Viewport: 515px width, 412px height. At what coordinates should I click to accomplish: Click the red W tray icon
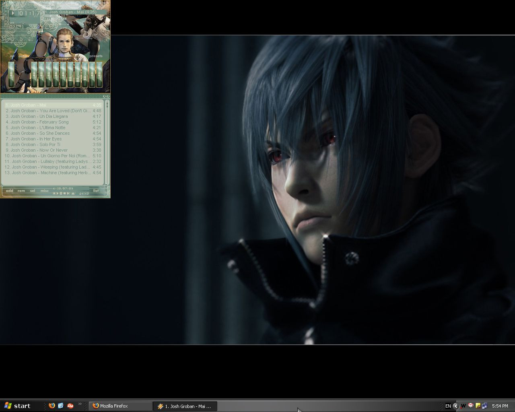coord(463,406)
